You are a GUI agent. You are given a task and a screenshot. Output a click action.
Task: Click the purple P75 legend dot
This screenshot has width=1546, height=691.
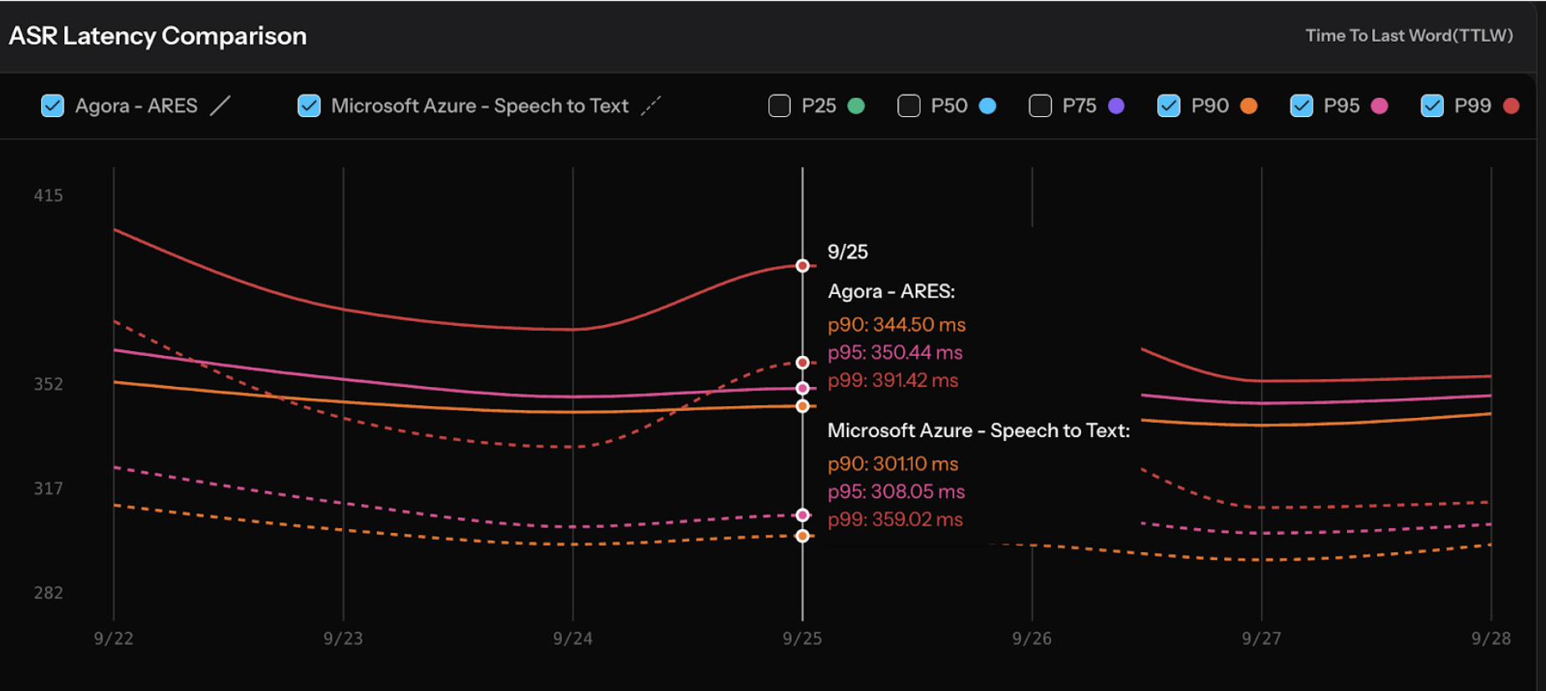pyautogui.click(x=1116, y=106)
